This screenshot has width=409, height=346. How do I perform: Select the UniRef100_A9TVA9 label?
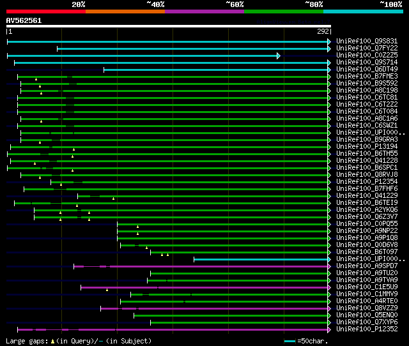367,280
